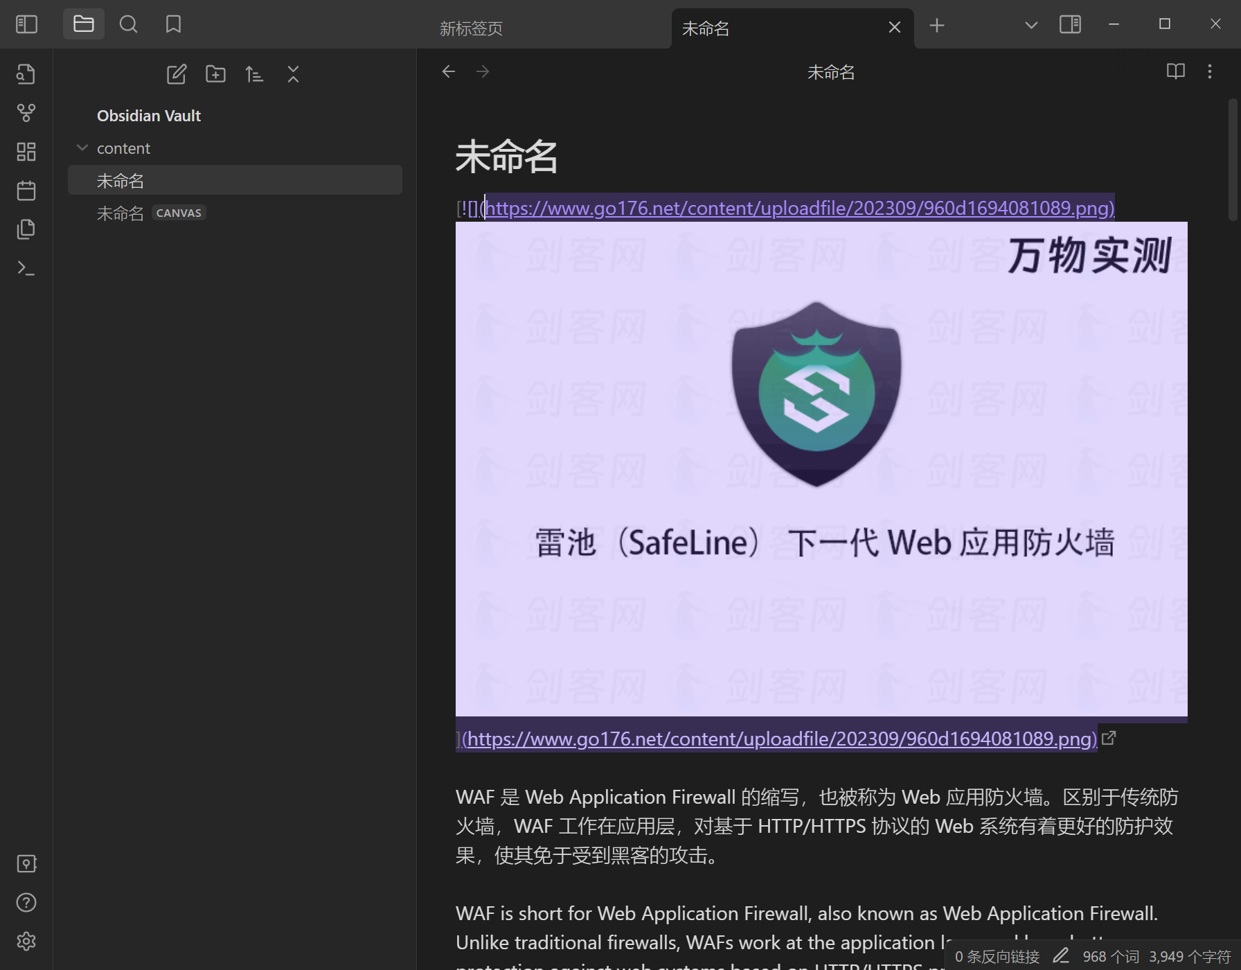Click the 968 个词 word count
This screenshot has width=1241, height=970.
[x=1111, y=956]
